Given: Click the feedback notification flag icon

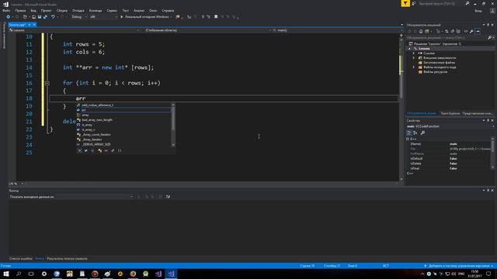Looking at the screenshot, I should tap(405, 3).
